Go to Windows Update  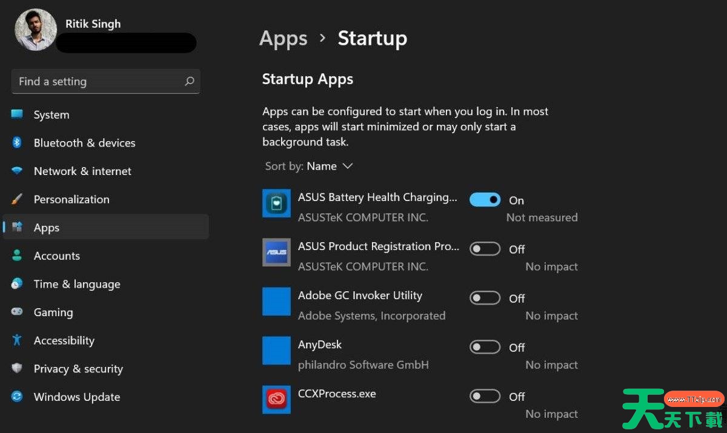pos(106,397)
